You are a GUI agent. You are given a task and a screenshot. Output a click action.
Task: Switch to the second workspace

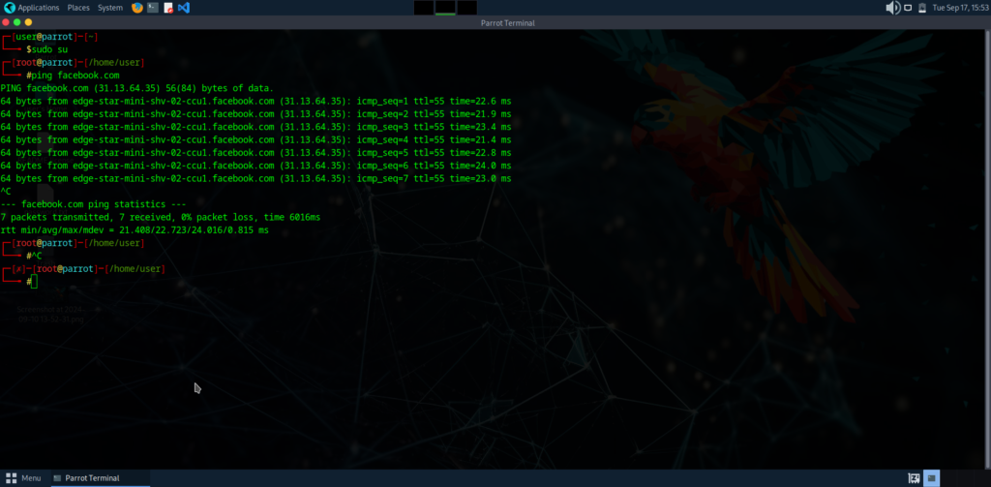445,8
